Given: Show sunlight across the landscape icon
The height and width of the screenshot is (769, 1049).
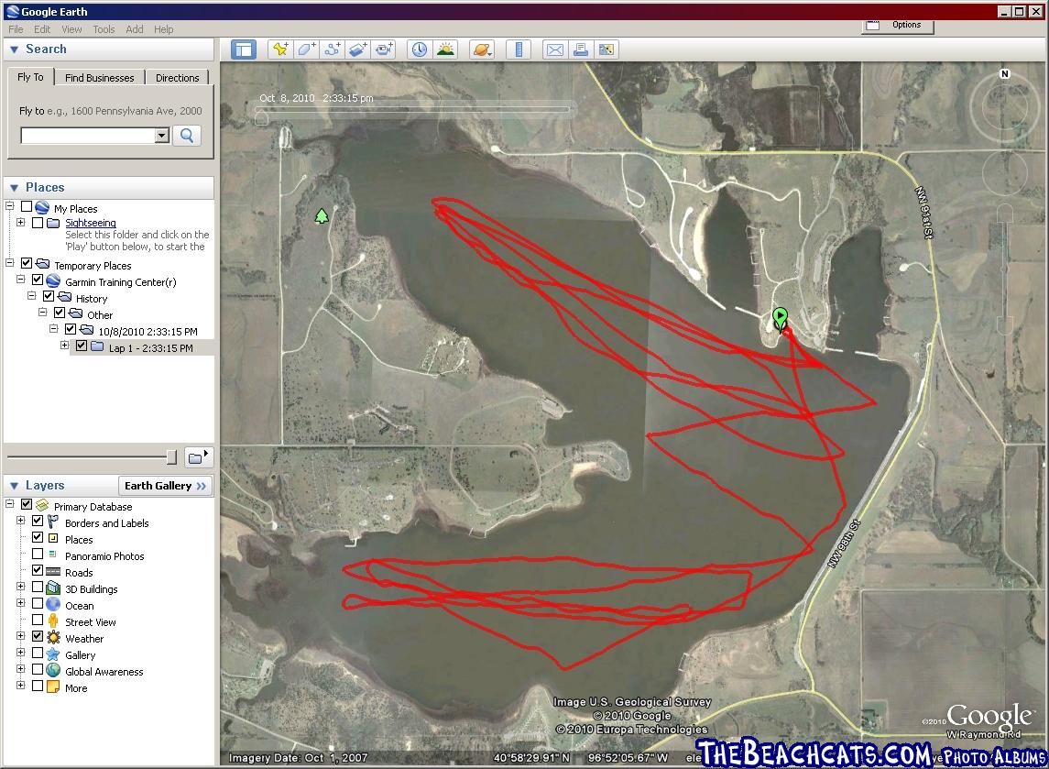Looking at the screenshot, I should (x=445, y=49).
